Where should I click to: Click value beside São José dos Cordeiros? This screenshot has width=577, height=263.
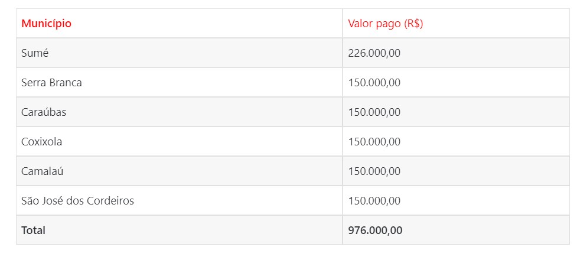(x=456, y=200)
